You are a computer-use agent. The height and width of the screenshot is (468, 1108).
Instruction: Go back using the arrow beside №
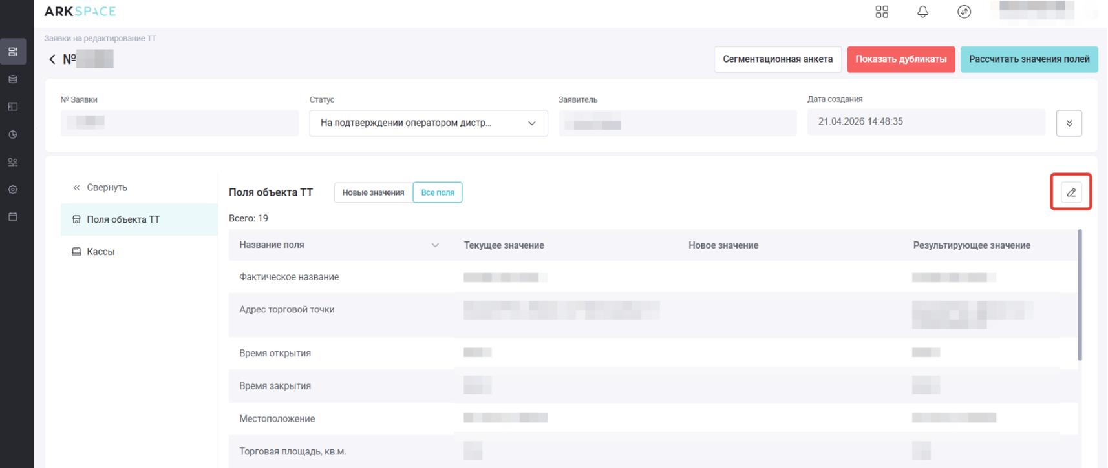pyautogui.click(x=52, y=59)
